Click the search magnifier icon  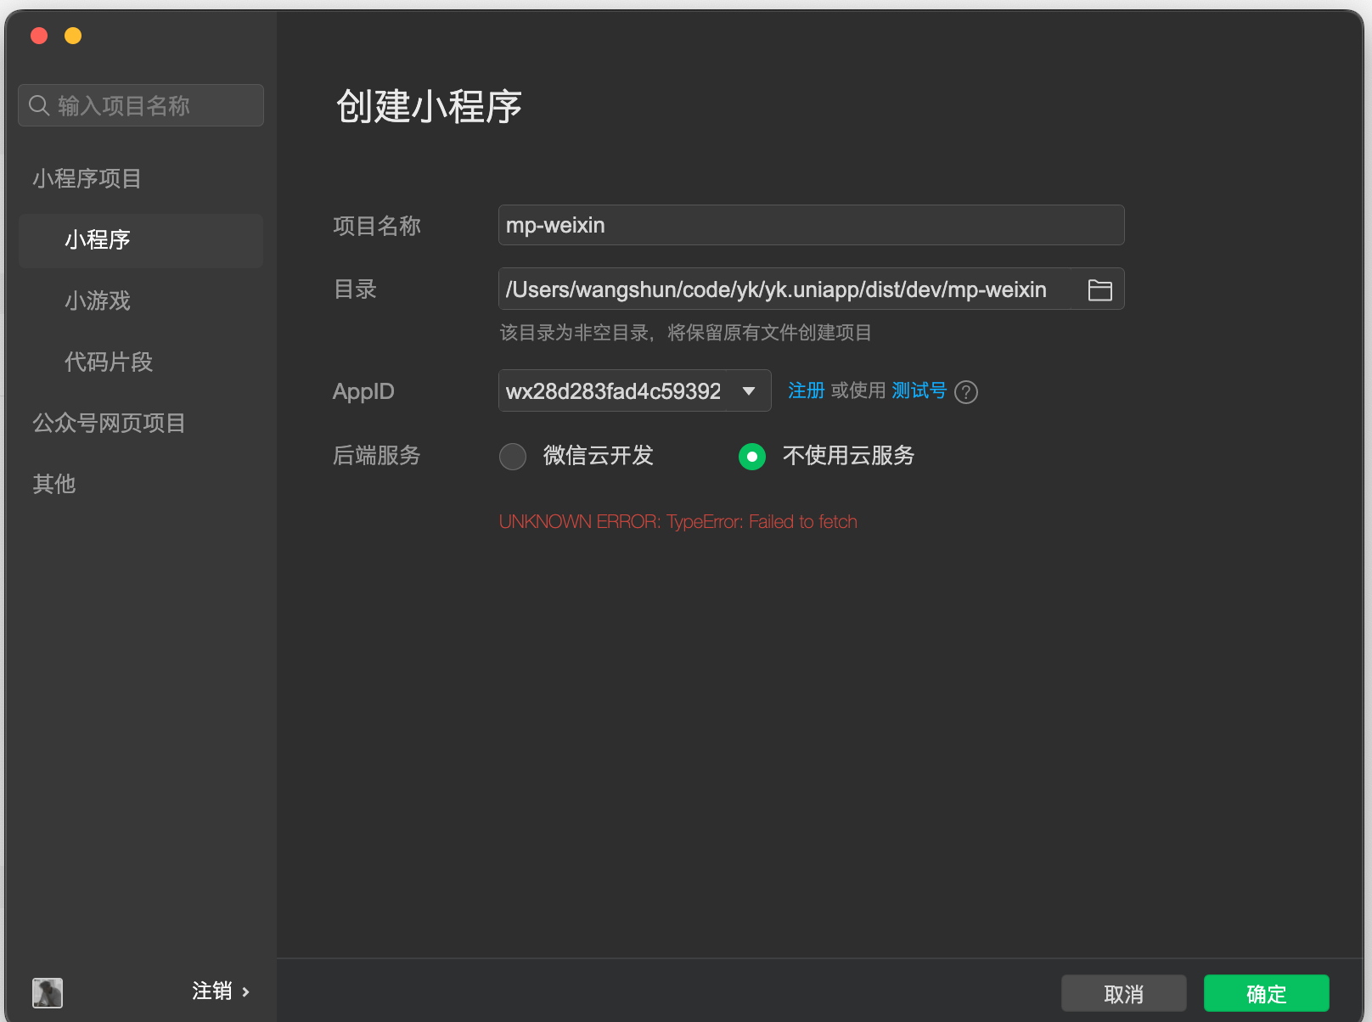(x=39, y=105)
